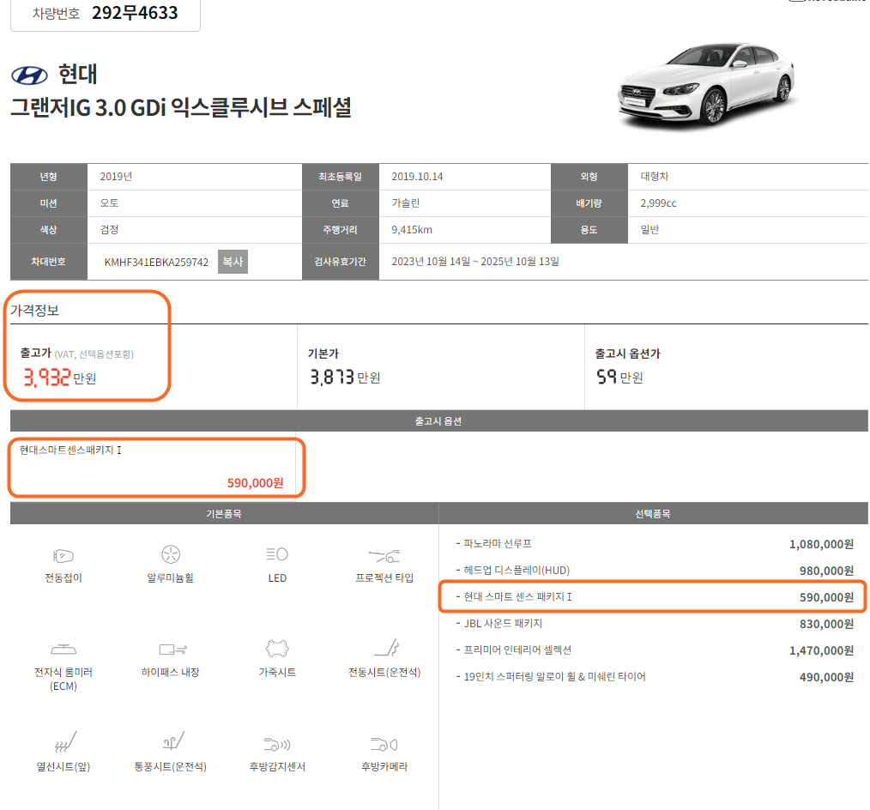870x810 pixels.
Task: Click the 하이패스 내장 icon
Action: tap(173, 649)
